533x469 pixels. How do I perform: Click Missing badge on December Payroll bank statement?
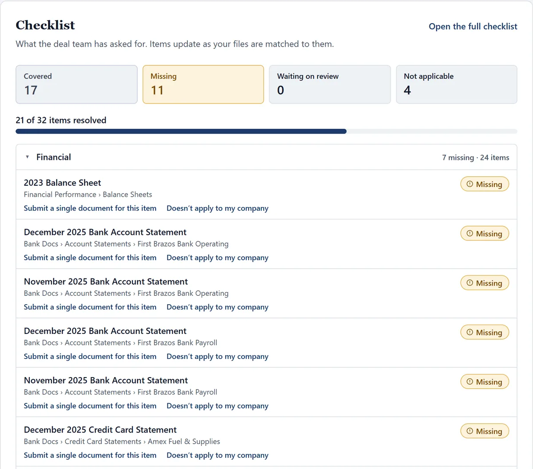(485, 332)
